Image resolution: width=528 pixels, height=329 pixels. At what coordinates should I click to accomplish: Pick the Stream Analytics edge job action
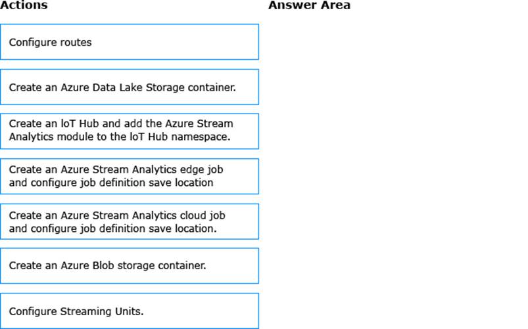click(129, 176)
